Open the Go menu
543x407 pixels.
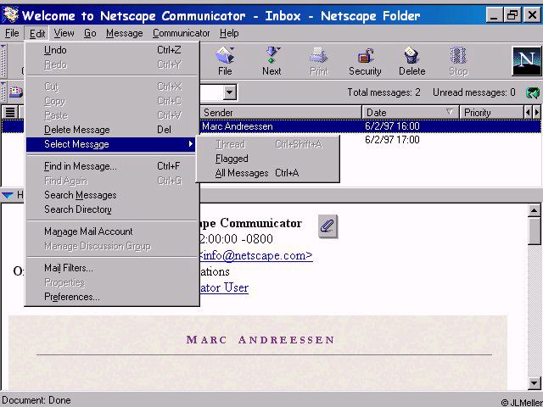click(x=90, y=33)
